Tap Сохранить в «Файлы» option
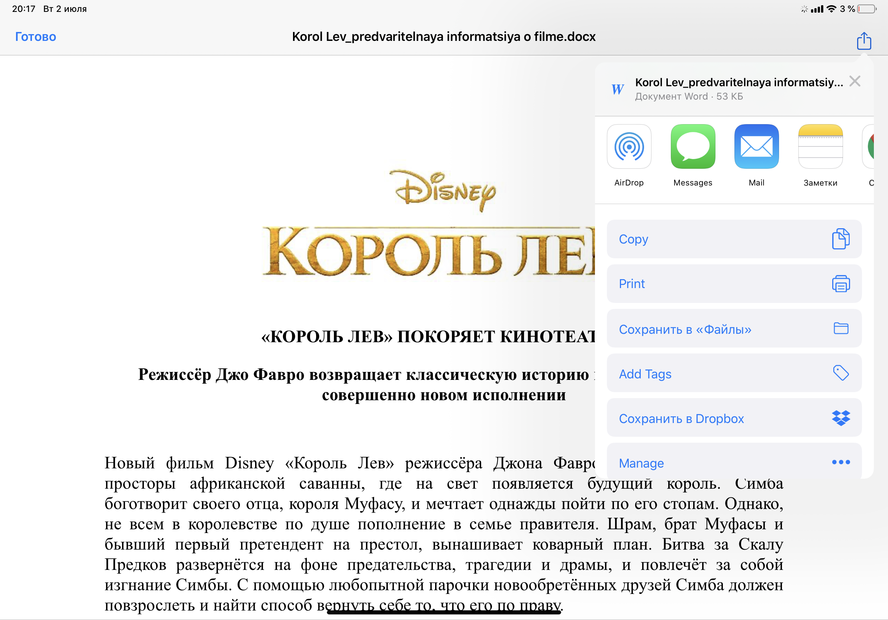 tap(734, 329)
